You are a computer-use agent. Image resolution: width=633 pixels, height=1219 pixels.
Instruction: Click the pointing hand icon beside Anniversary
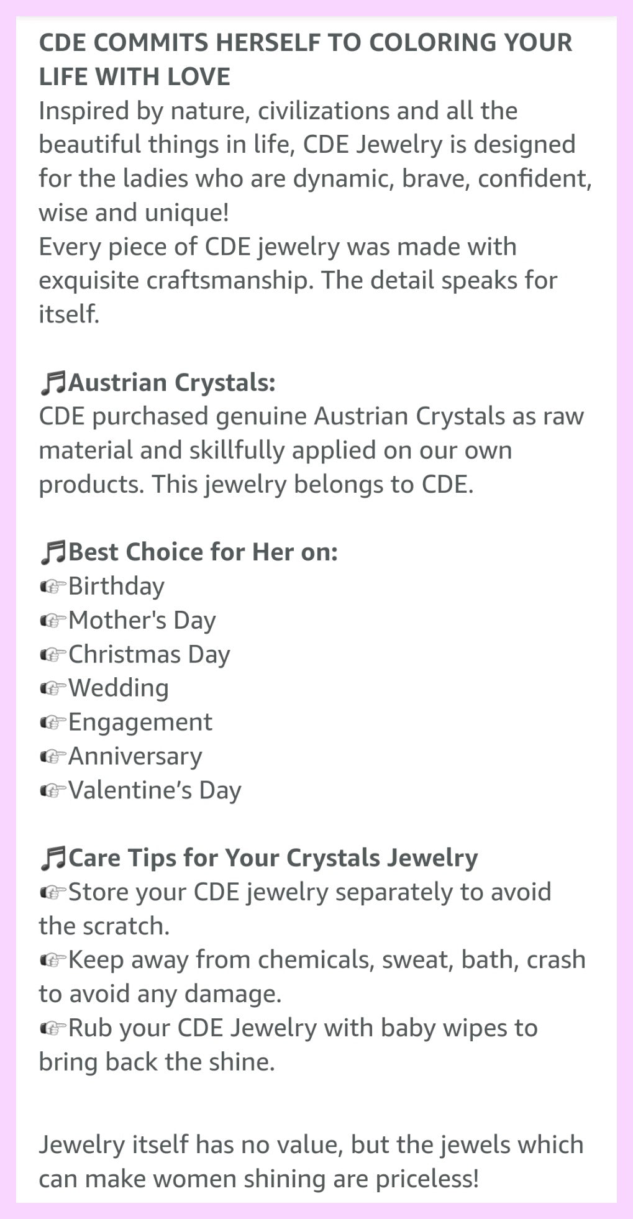coord(52,757)
